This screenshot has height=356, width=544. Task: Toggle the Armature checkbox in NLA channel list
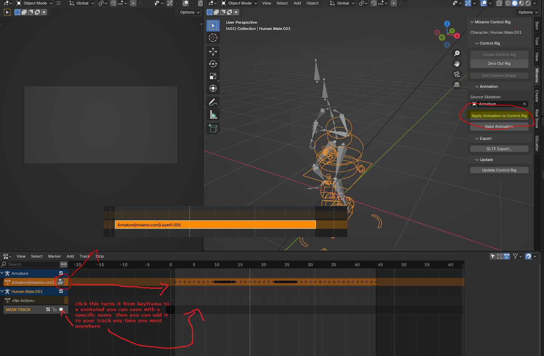tap(61, 273)
